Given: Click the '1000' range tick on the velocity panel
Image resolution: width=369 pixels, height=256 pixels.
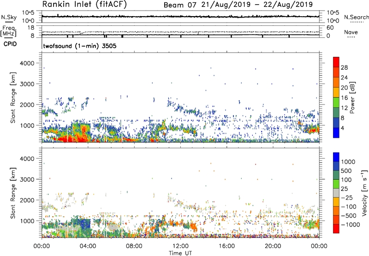Looking at the screenshot, I should [27, 221].
